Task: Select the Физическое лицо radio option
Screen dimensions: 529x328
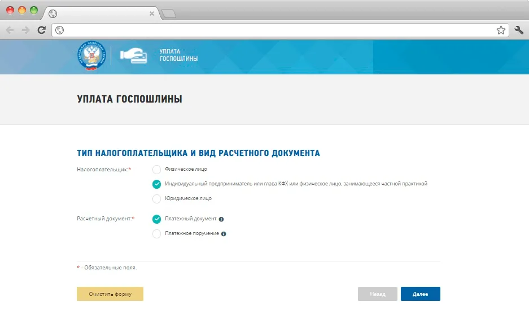Action: tap(156, 170)
